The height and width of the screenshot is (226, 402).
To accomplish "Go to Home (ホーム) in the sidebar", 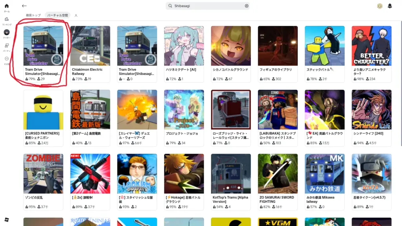I will (7, 6).
